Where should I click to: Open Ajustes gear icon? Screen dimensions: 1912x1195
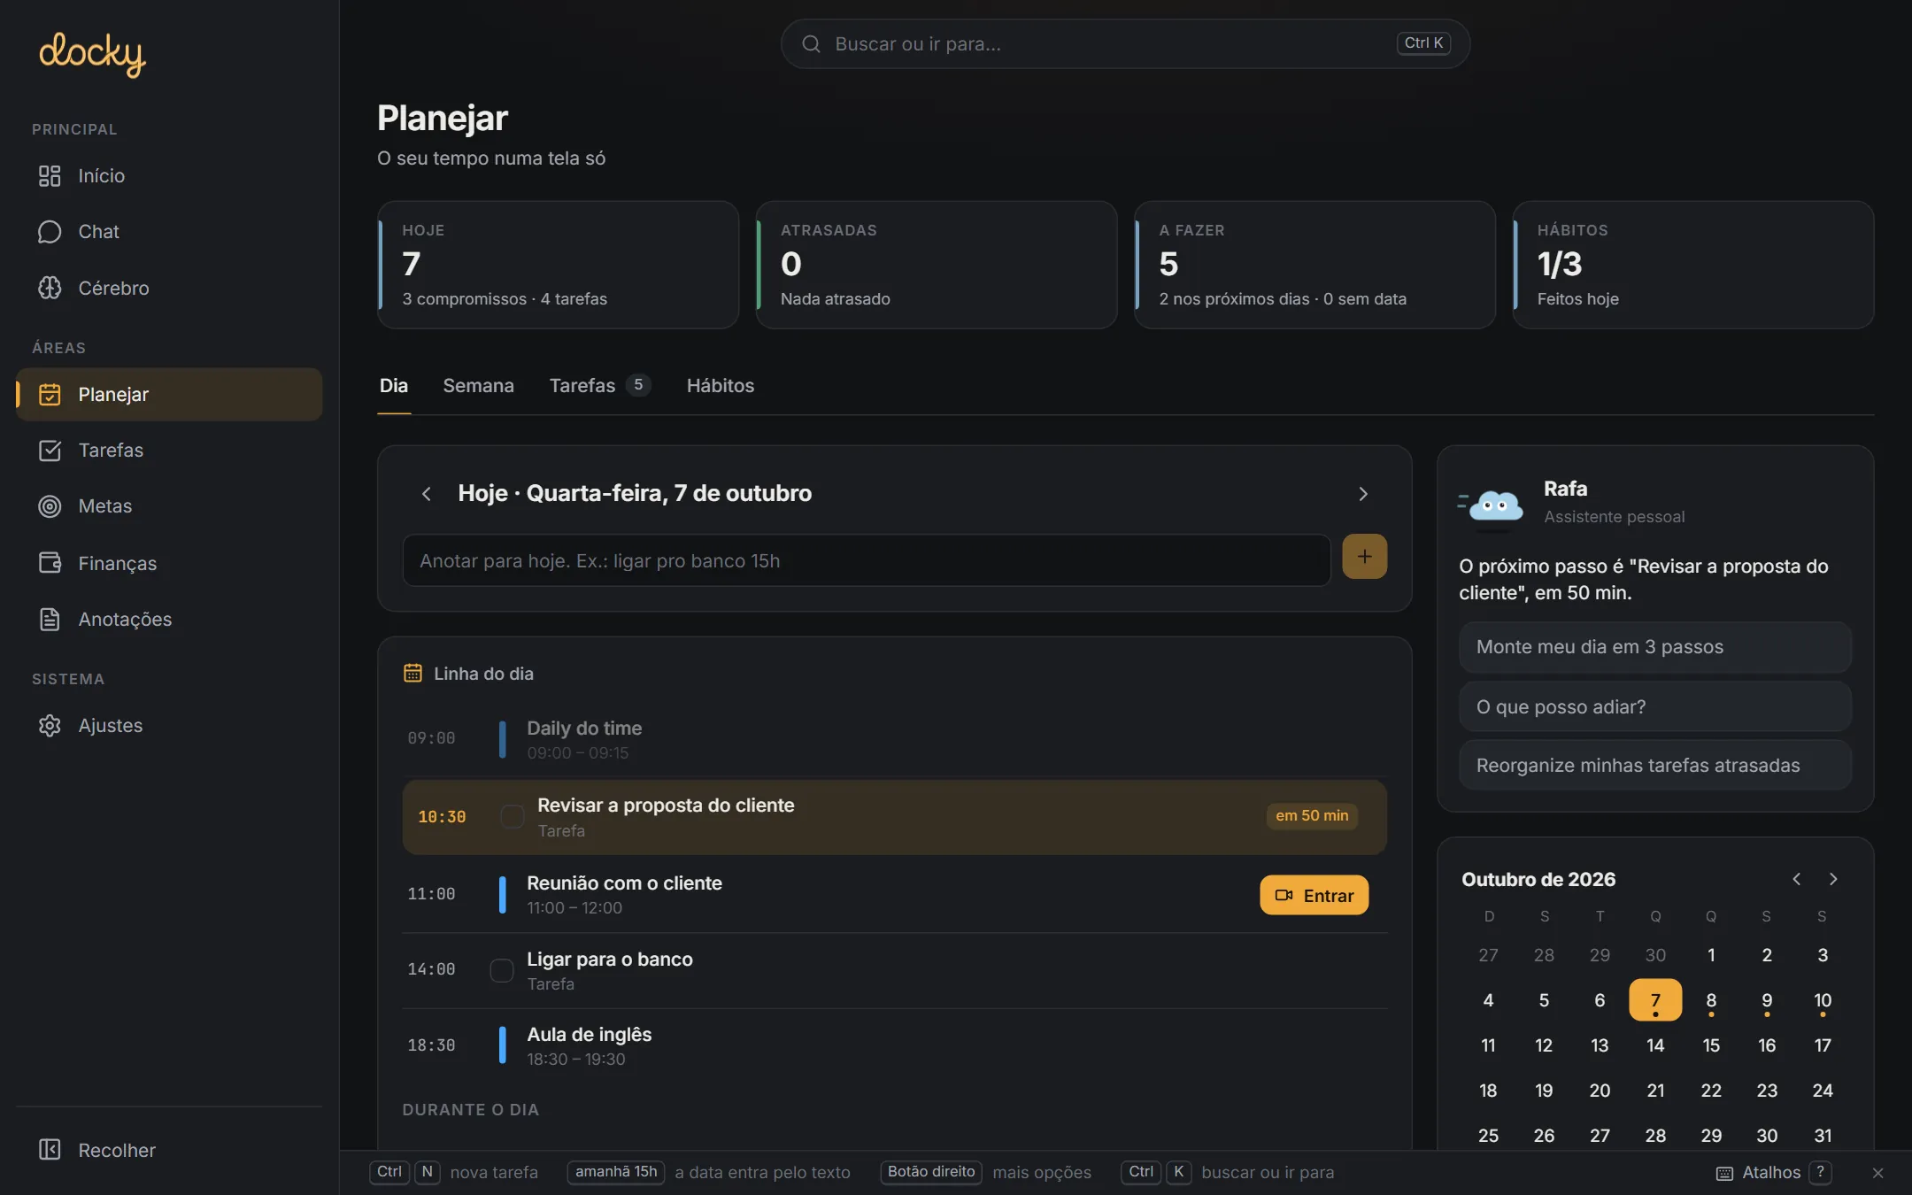pos(50,725)
